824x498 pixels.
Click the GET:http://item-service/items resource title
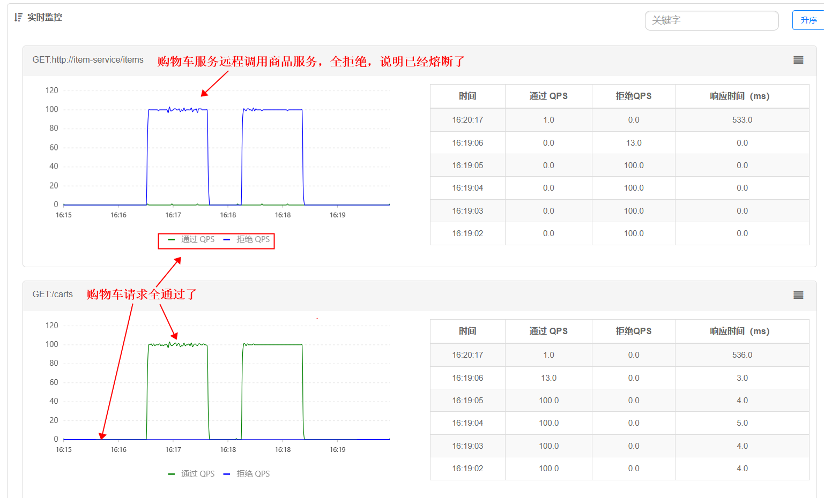point(88,60)
